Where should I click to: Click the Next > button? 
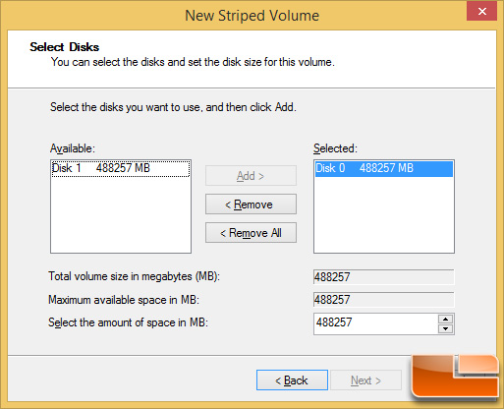click(x=365, y=380)
